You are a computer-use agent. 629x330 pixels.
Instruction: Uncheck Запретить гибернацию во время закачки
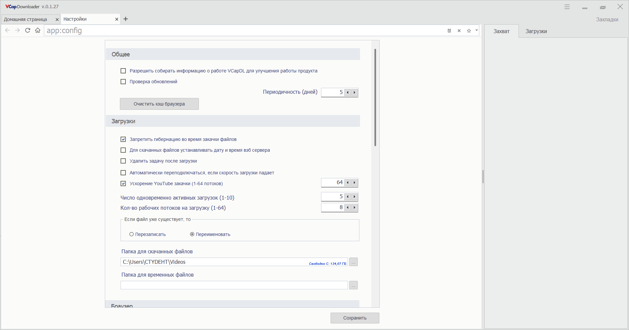123,139
